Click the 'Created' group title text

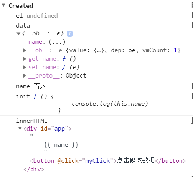[21, 6]
